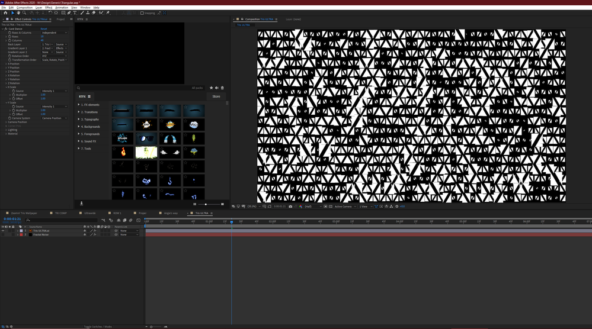Open Rotation Order XYZ dropdown
Viewport: 592px width, 329px height.
click(x=55, y=56)
